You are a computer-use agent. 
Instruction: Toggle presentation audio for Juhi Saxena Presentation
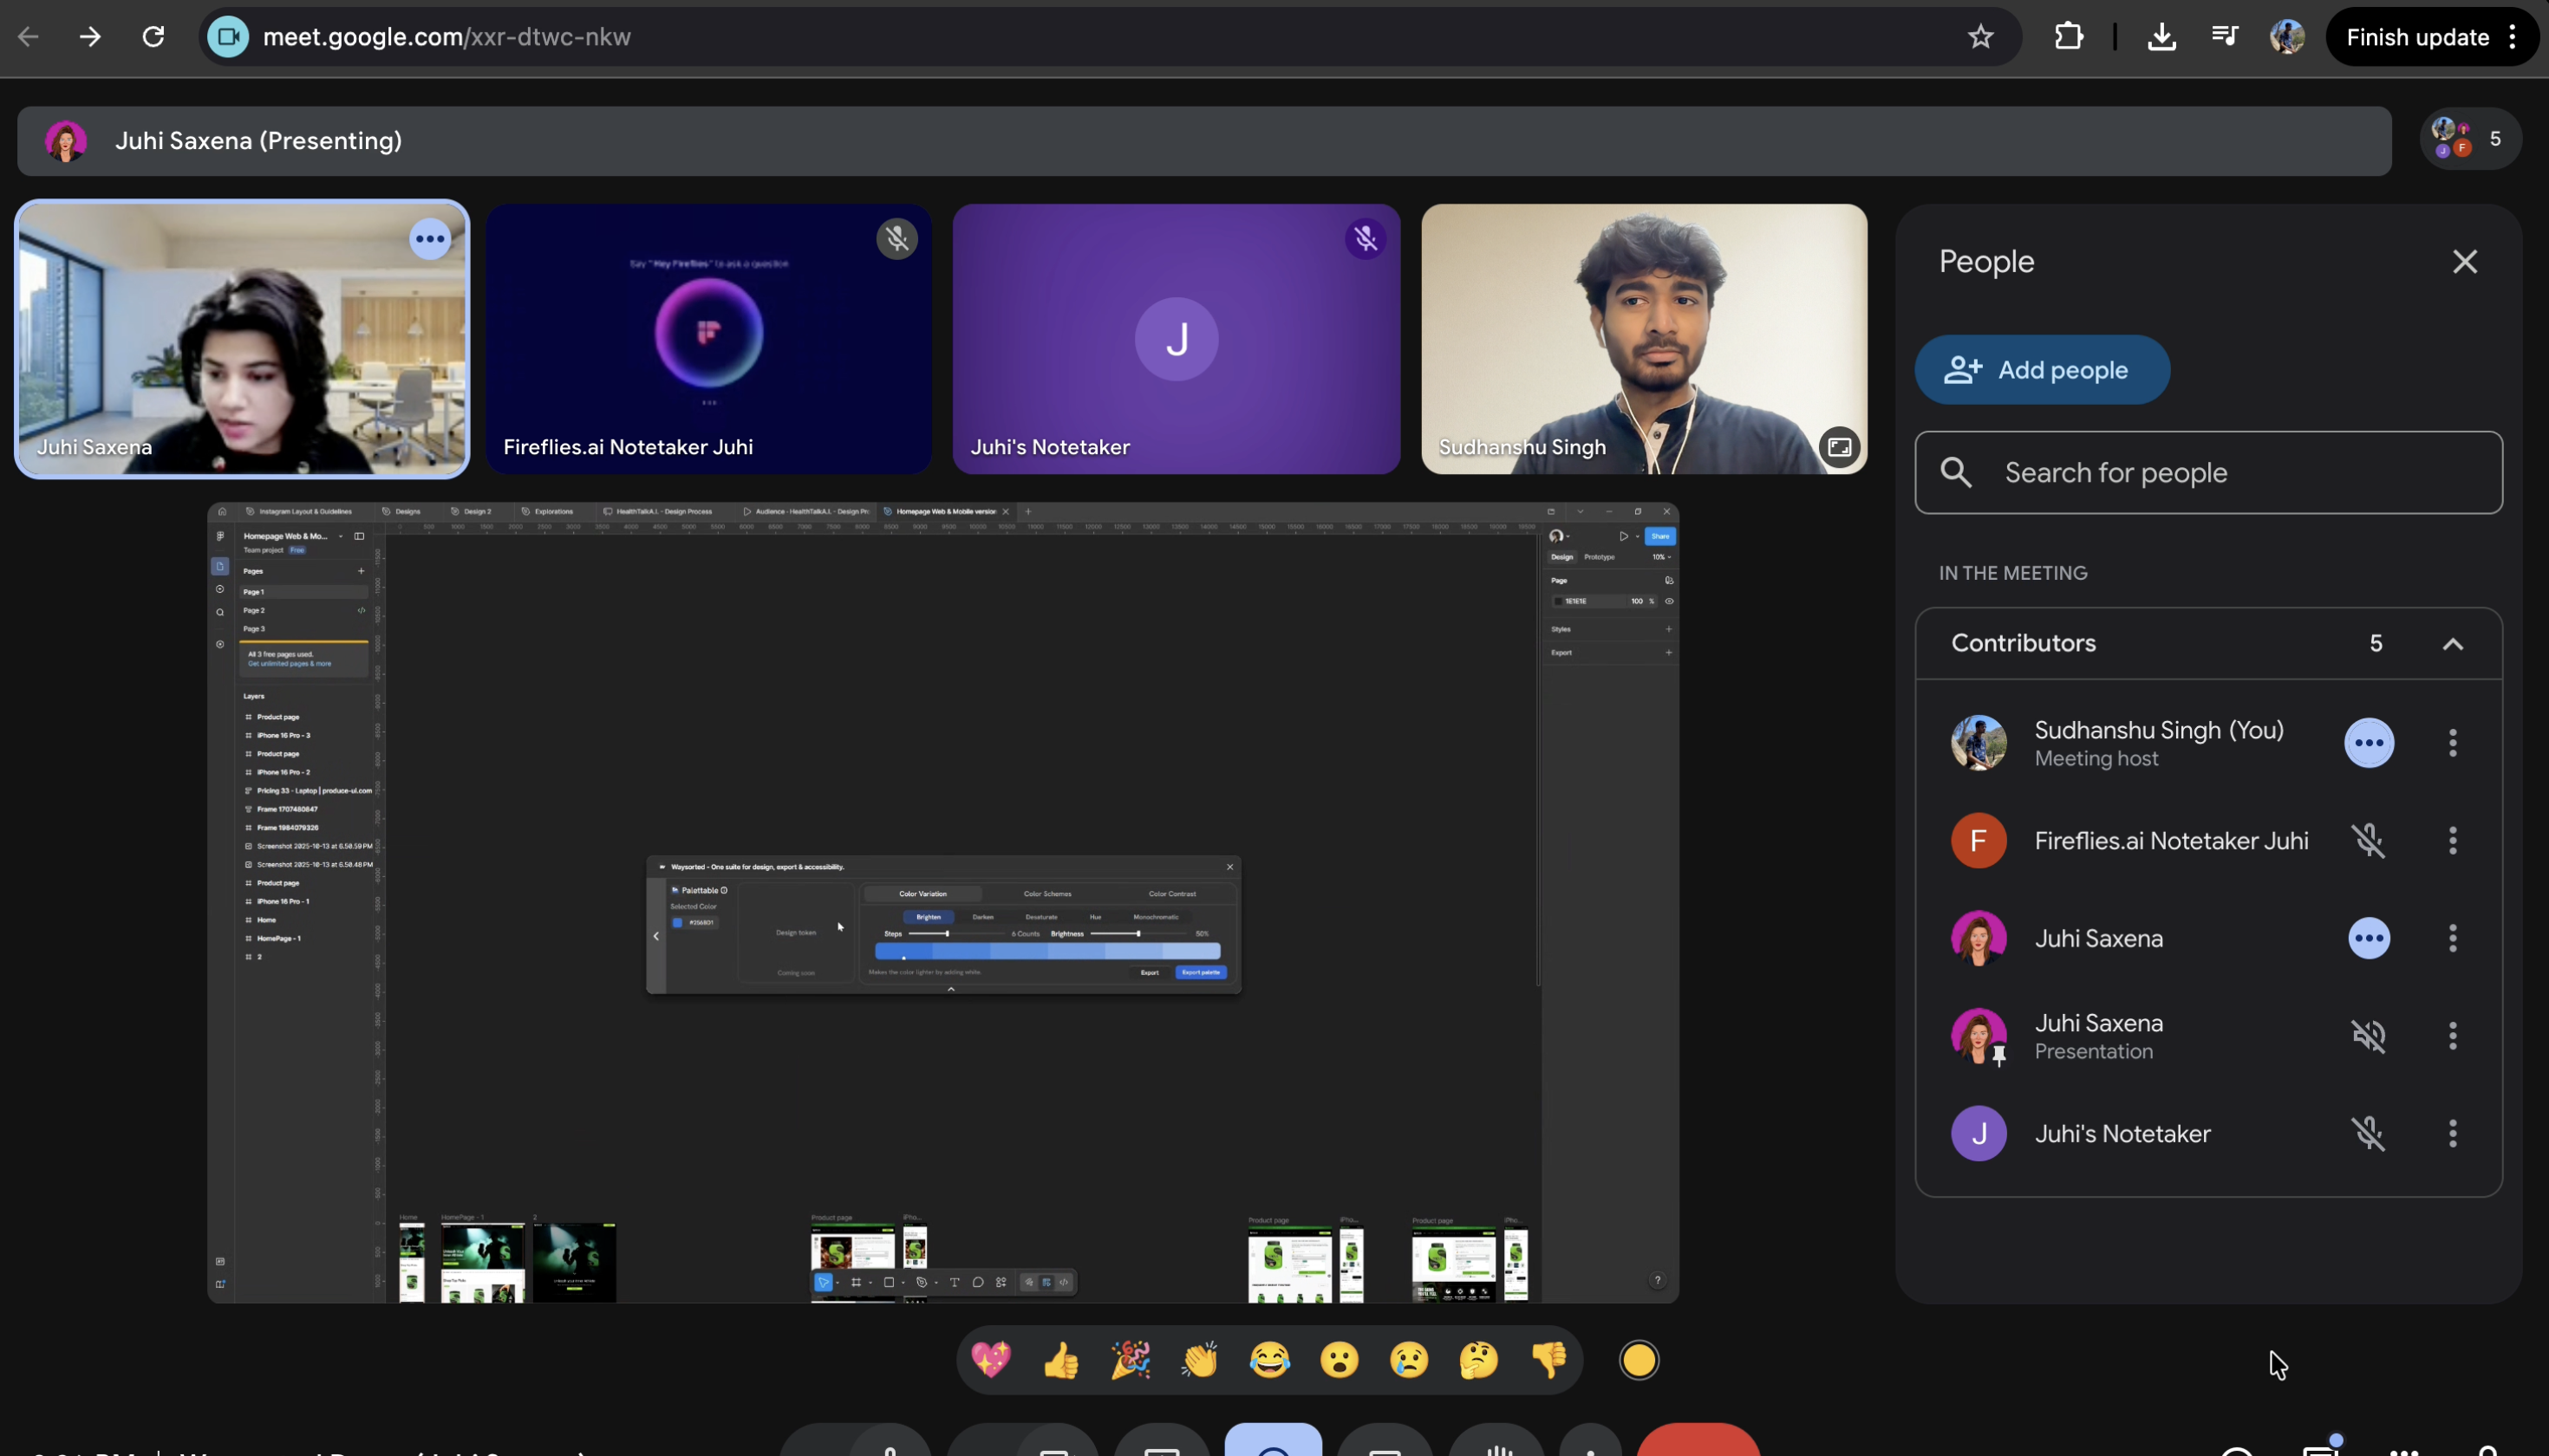click(2368, 1036)
